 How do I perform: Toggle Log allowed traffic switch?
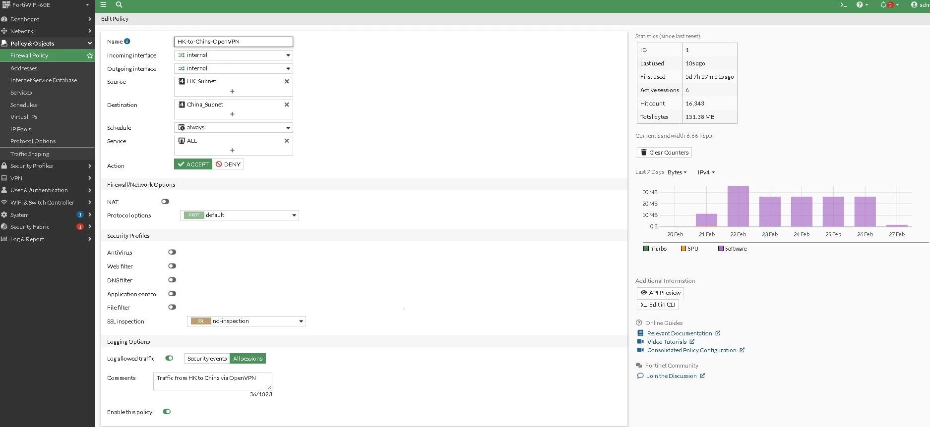169,358
